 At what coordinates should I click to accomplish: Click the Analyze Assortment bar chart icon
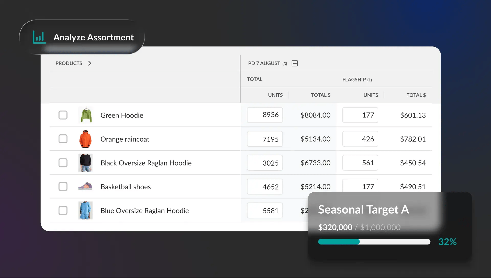pos(39,37)
